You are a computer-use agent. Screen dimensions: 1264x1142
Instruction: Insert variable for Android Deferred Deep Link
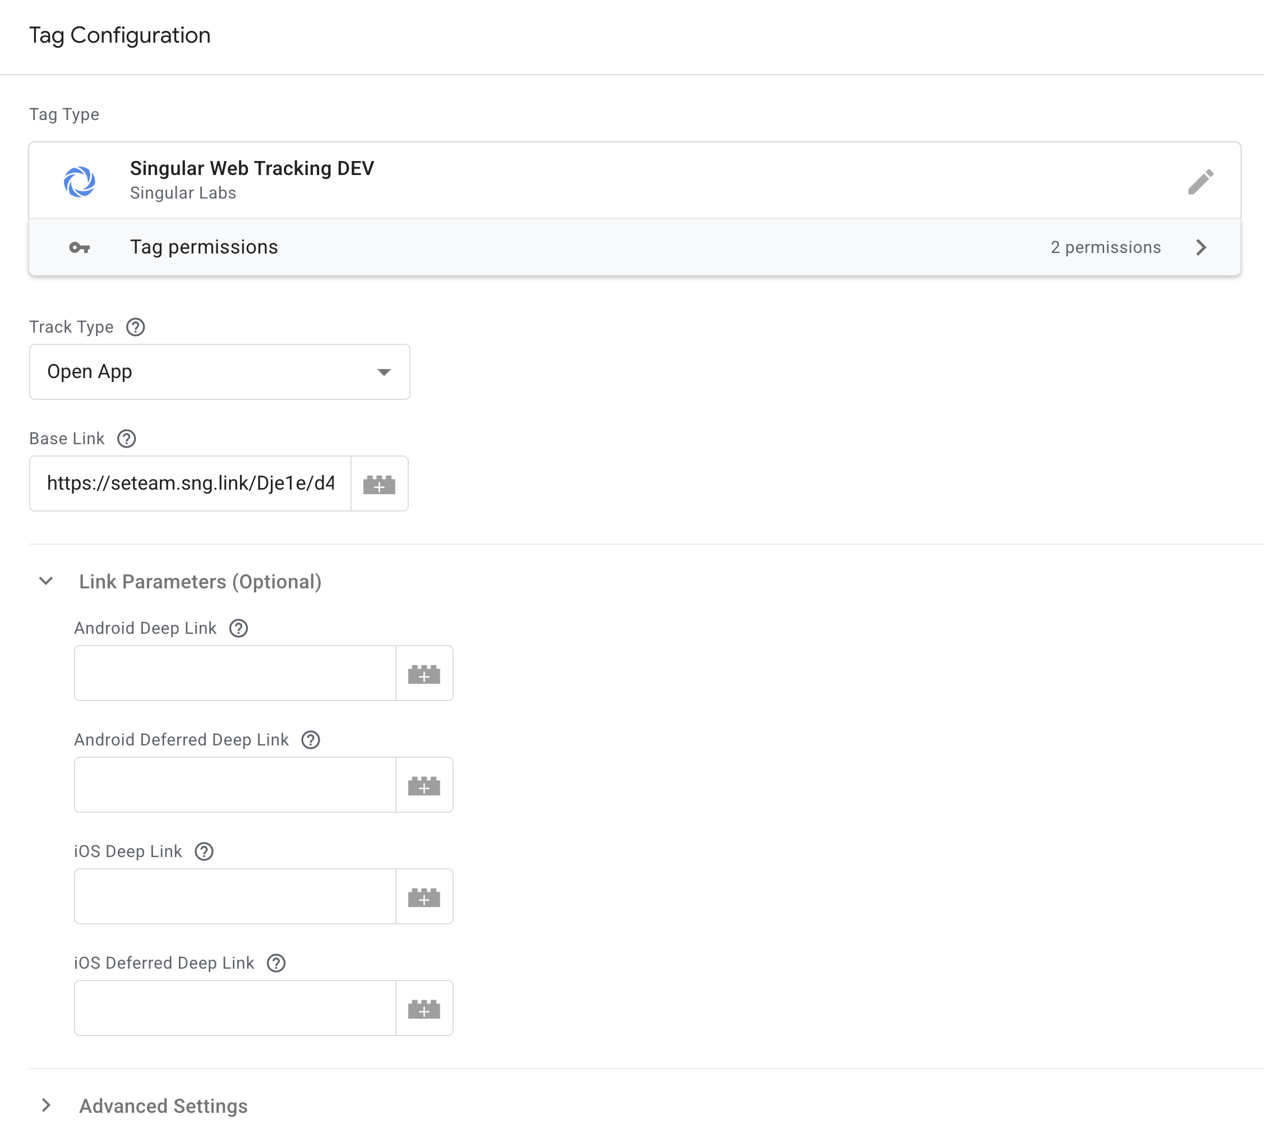click(x=425, y=785)
